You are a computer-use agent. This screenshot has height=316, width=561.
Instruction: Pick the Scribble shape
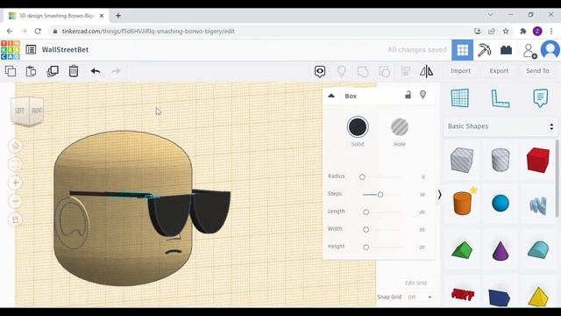[x=538, y=205]
